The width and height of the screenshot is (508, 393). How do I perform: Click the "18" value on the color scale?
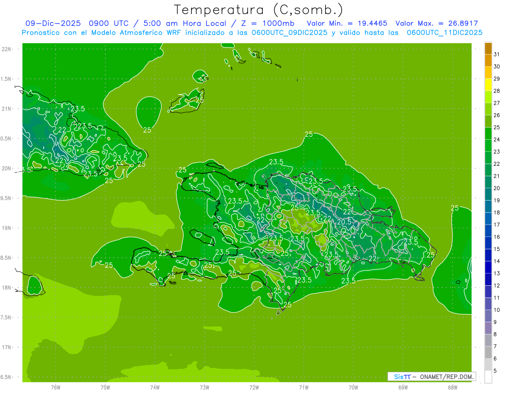point(497,213)
